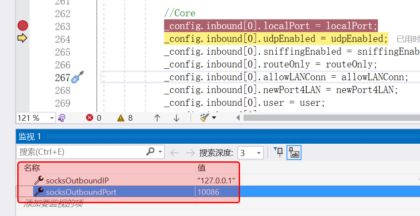Open the code health indicator icon
This screenshot has width=420, height=216.
(62, 118)
